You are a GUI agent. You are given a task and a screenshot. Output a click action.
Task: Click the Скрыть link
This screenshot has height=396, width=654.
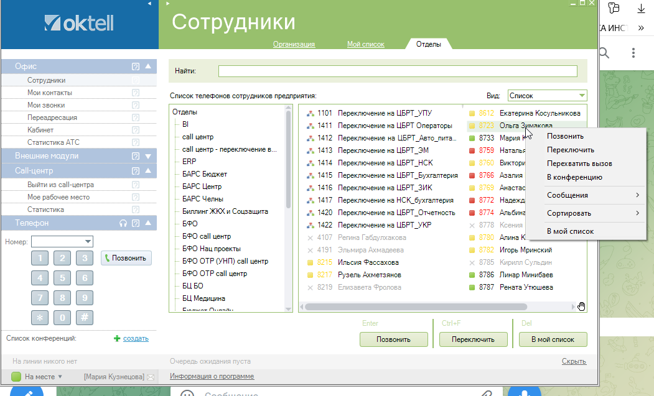click(574, 361)
